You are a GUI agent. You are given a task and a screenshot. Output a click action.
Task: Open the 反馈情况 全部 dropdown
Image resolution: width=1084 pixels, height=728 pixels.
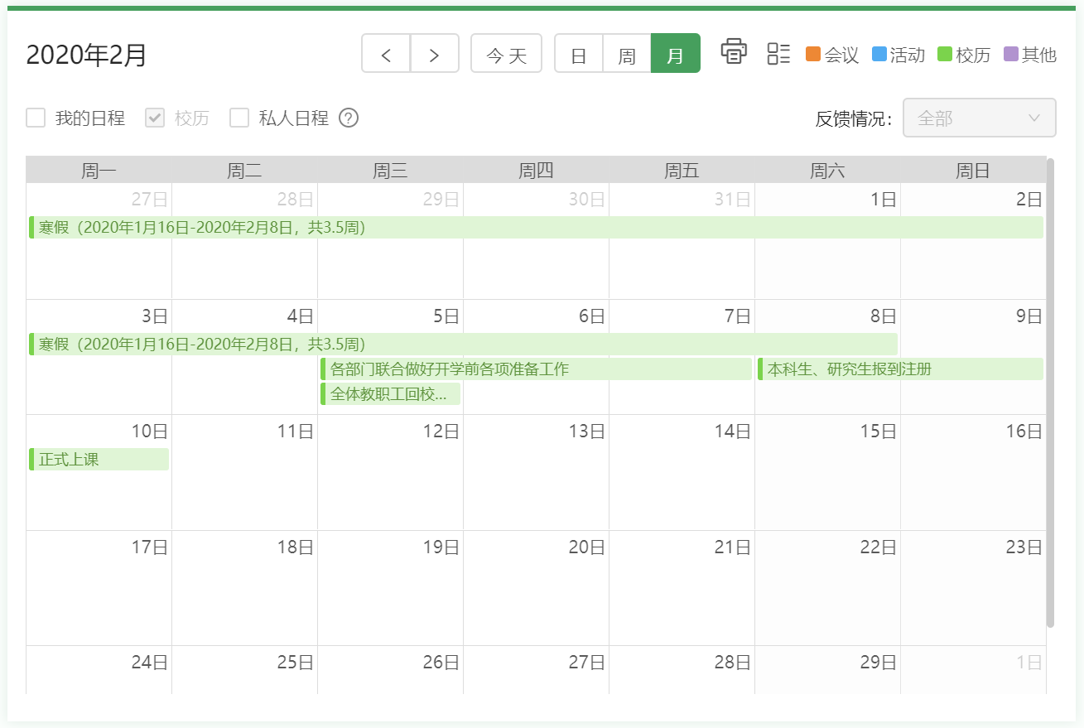click(x=980, y=118)
